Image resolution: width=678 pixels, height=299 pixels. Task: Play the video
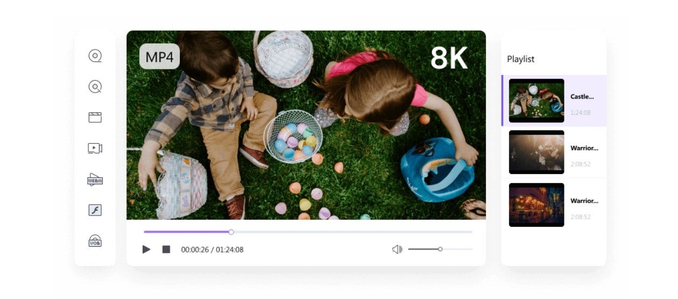pos(146,249)
